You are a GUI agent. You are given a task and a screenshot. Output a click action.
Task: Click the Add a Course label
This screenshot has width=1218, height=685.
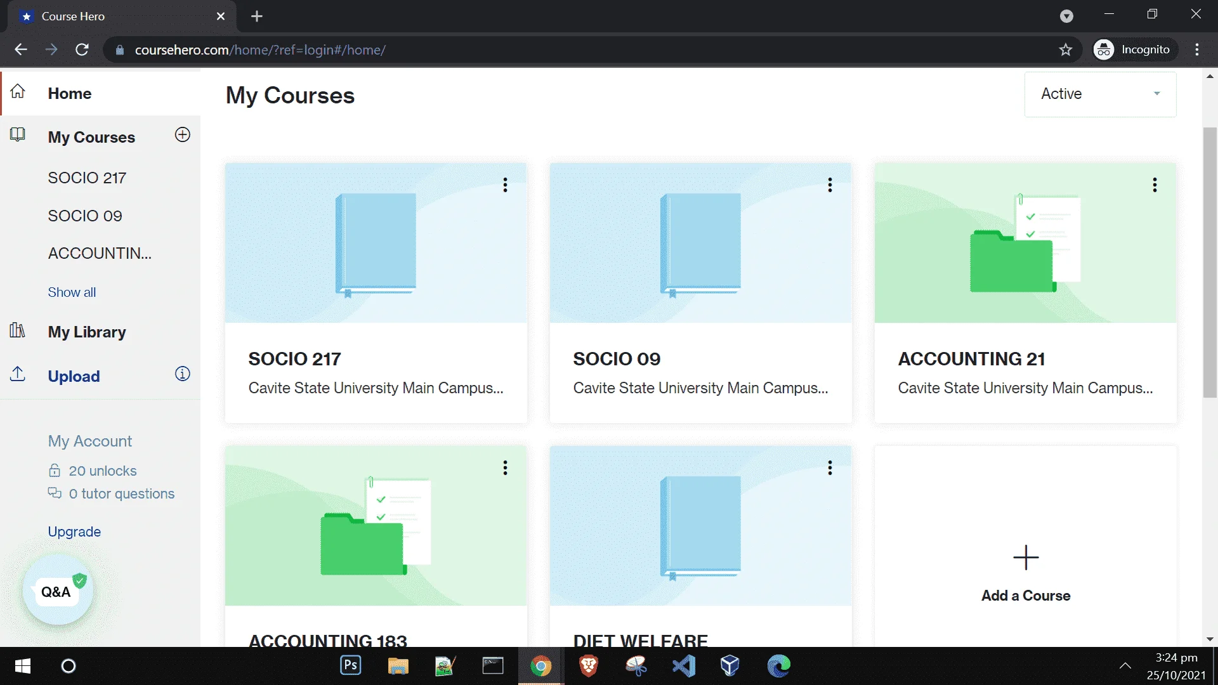(1026, 596)
